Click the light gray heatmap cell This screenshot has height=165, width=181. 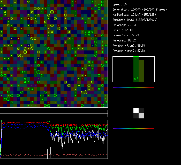[x=141, y=116]
